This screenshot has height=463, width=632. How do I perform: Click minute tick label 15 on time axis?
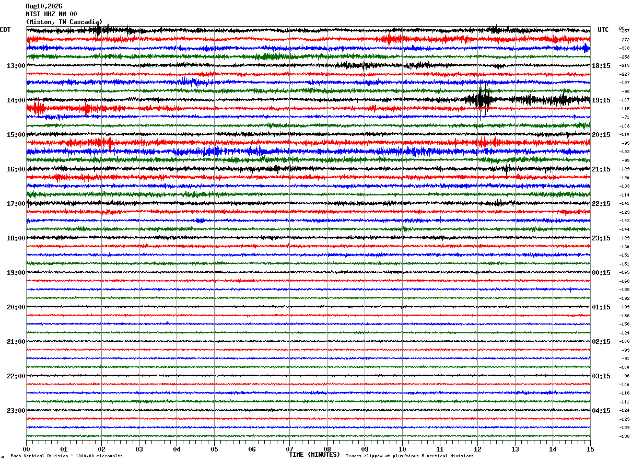tap(590, 449)
